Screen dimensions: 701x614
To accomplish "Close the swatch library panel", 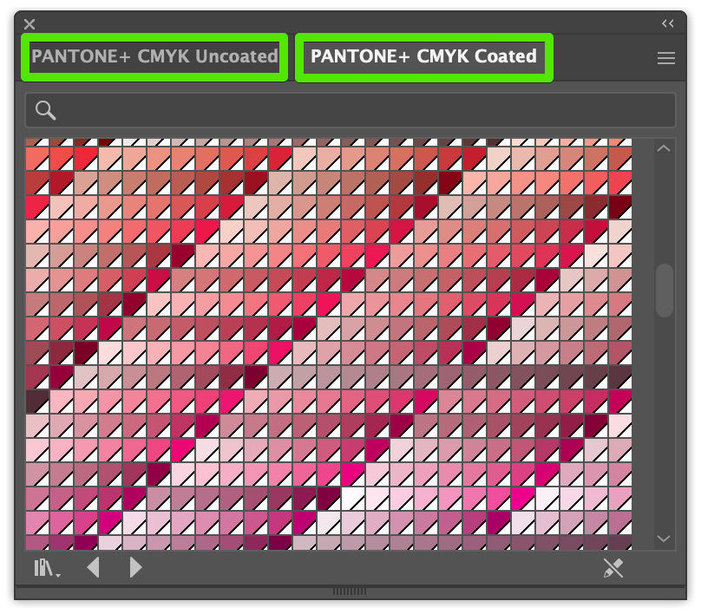I will [29, 24].
